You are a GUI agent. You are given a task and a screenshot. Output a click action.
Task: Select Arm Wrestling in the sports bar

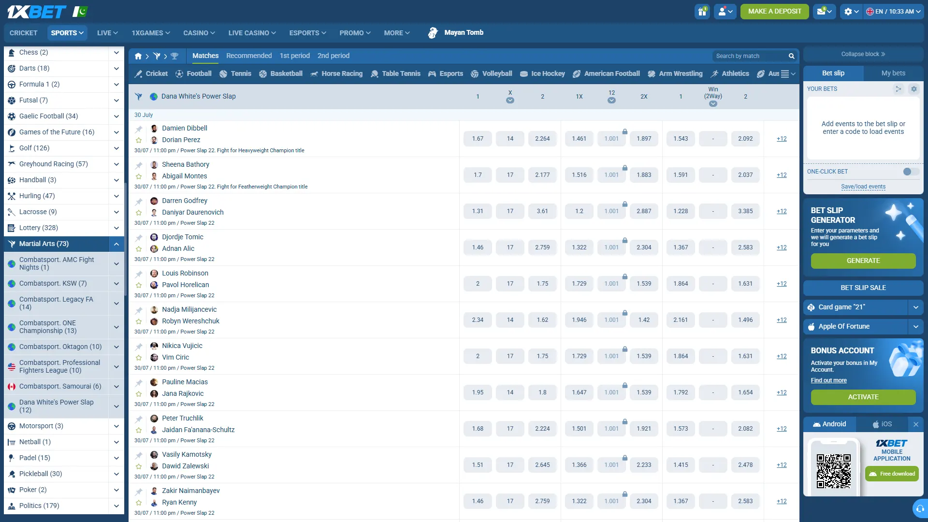(x=675, y=73)
